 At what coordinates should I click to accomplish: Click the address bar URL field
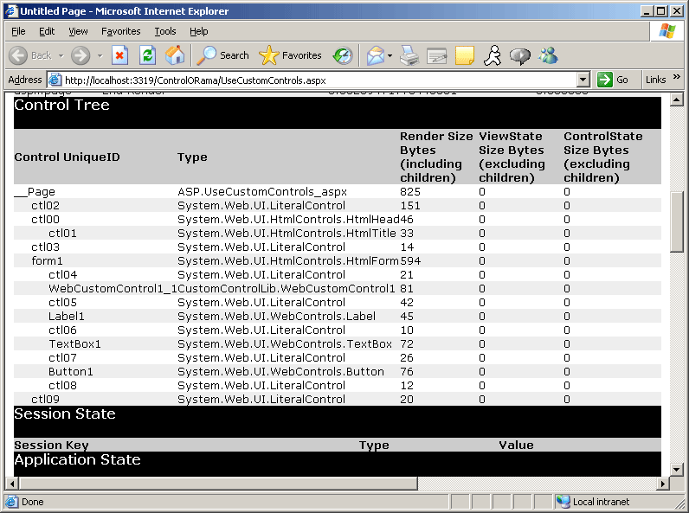312,80
